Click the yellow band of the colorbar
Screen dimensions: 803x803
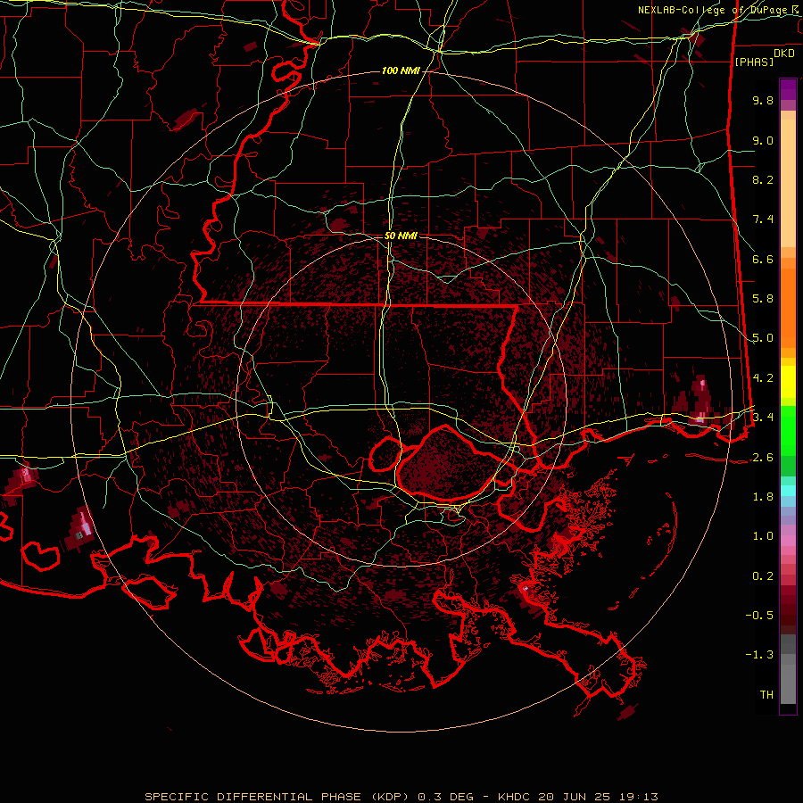point(788,382)
